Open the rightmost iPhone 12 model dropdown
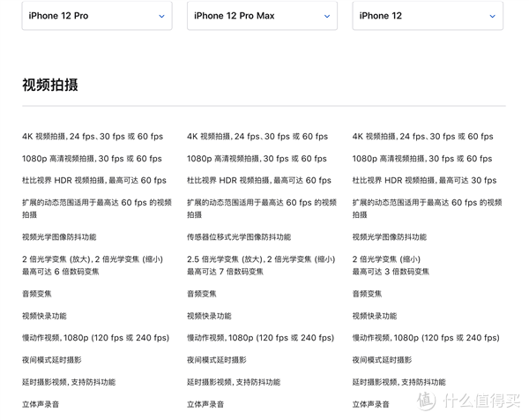Viewport: 529px width, 420px height. [427, 16]
